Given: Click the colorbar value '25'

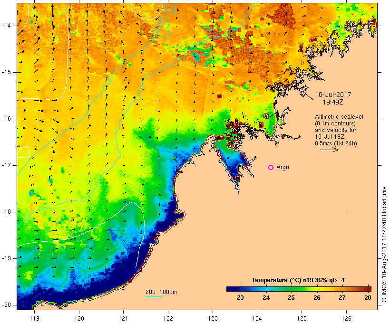Looking at the screenshot, I should (291, 298).
